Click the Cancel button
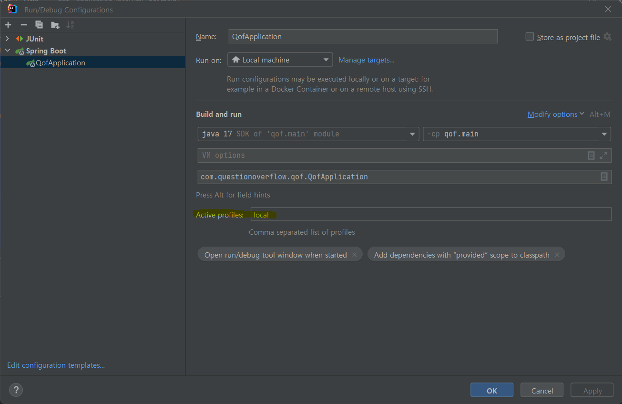The height and width of the screenshot is (404, 622). click(542, 391)
